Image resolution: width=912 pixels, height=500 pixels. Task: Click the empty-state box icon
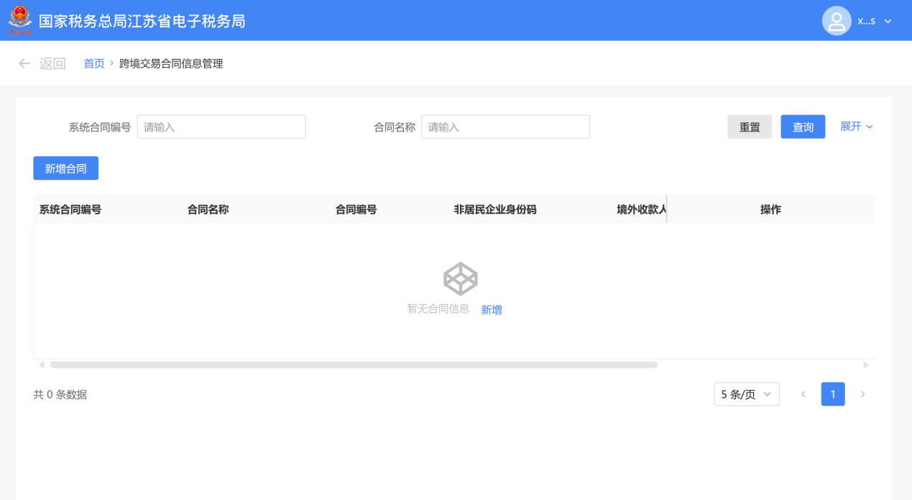tap(460, 279)
